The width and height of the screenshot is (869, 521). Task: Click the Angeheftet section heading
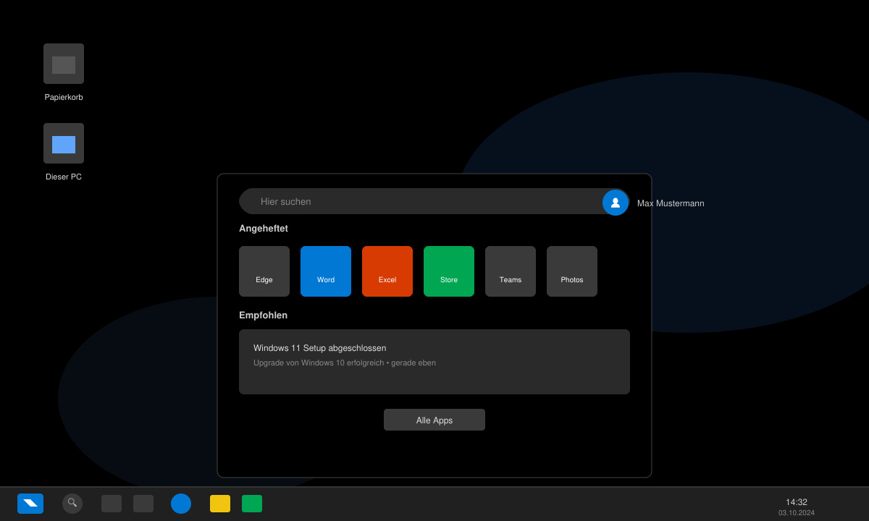point(264,229)
